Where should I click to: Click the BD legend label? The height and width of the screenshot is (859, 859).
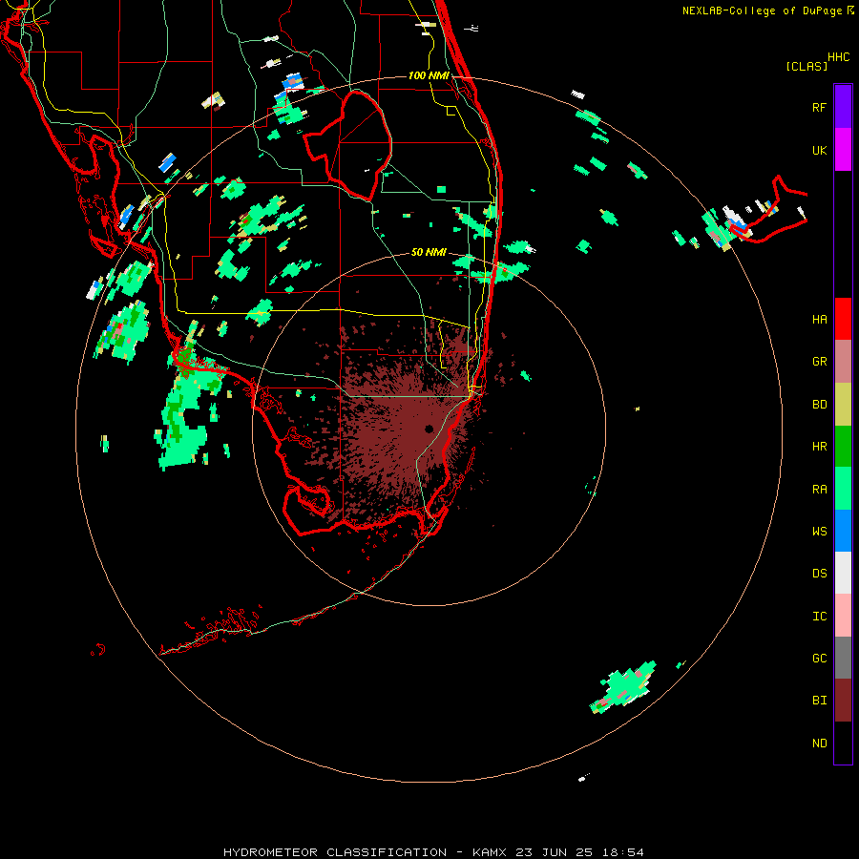pyautogui.click(x=819, y=405)
